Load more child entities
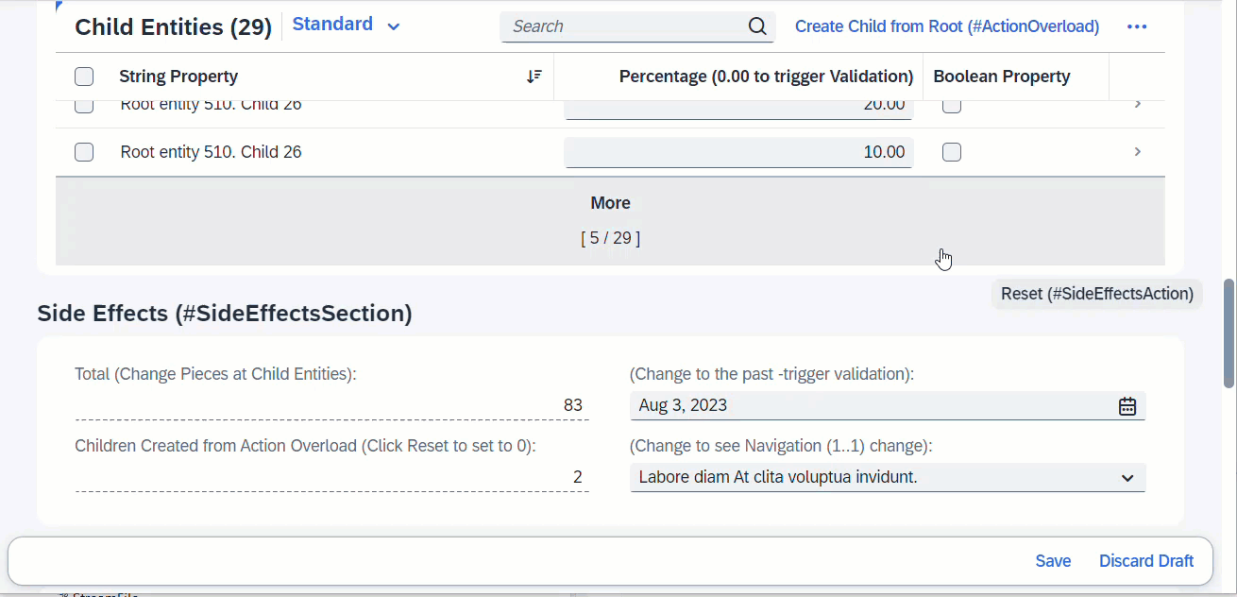Image resolution: width=1237 pixels, height=597 pixels. (610, 203)
